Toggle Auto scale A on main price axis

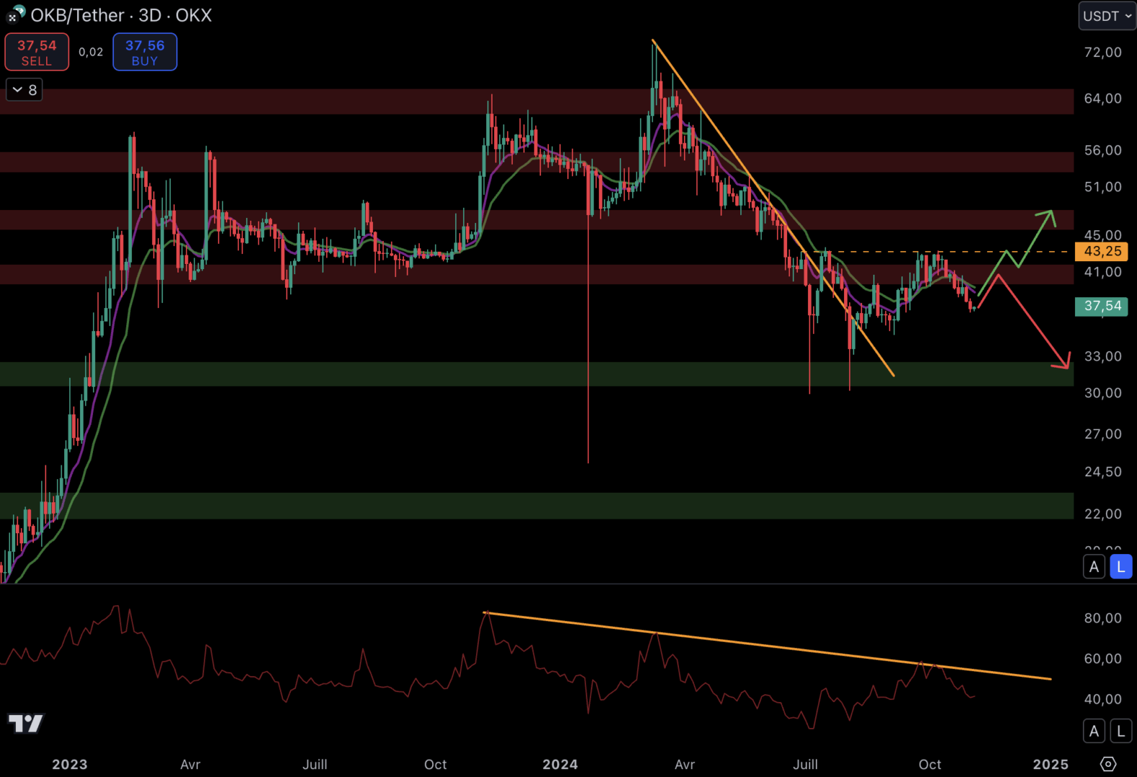coord(1094,567)
